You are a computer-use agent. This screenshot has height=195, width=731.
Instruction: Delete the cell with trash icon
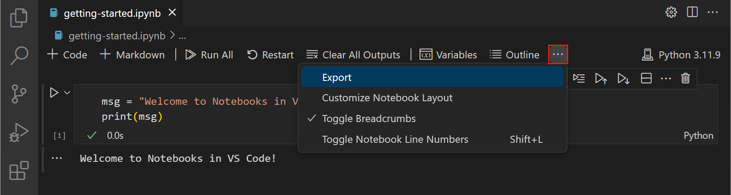click(685, 79)
